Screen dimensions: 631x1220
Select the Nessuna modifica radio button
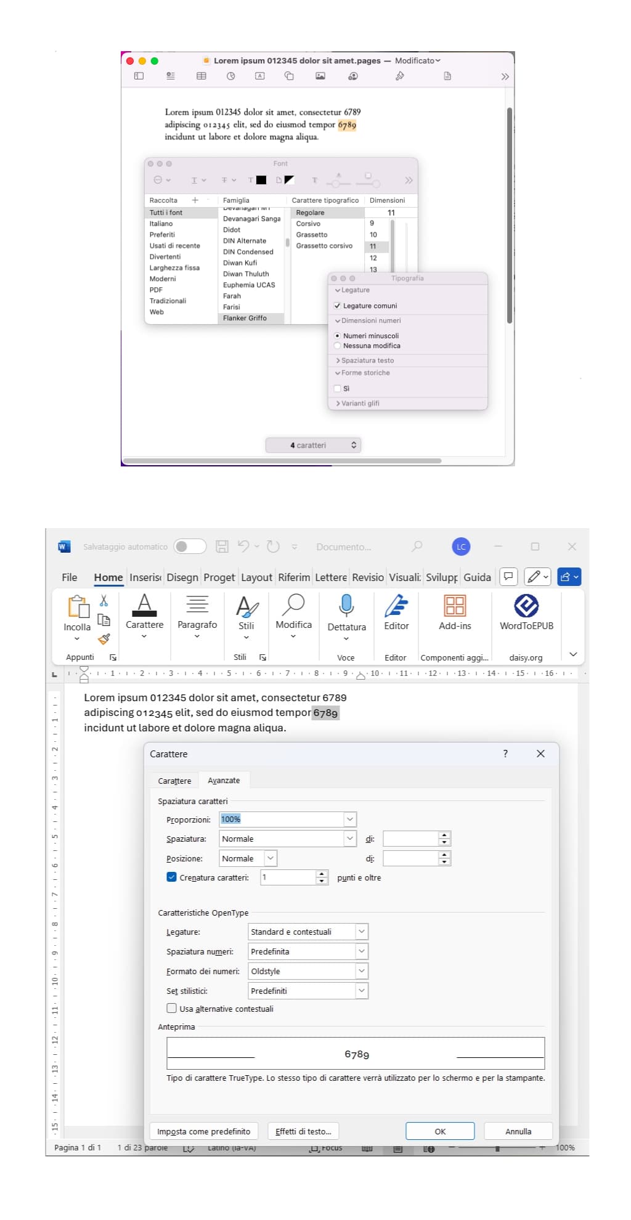point(337,346)
